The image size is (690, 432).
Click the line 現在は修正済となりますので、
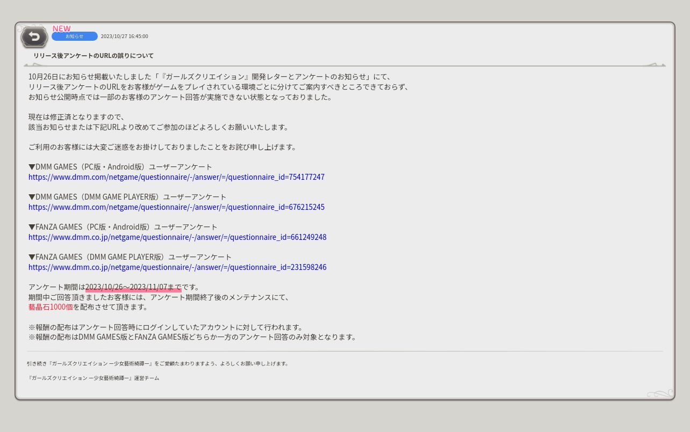[77, 117]
